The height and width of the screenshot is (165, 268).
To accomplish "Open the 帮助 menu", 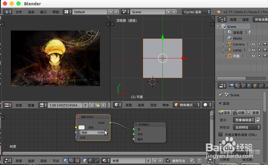I will point(56,12).
